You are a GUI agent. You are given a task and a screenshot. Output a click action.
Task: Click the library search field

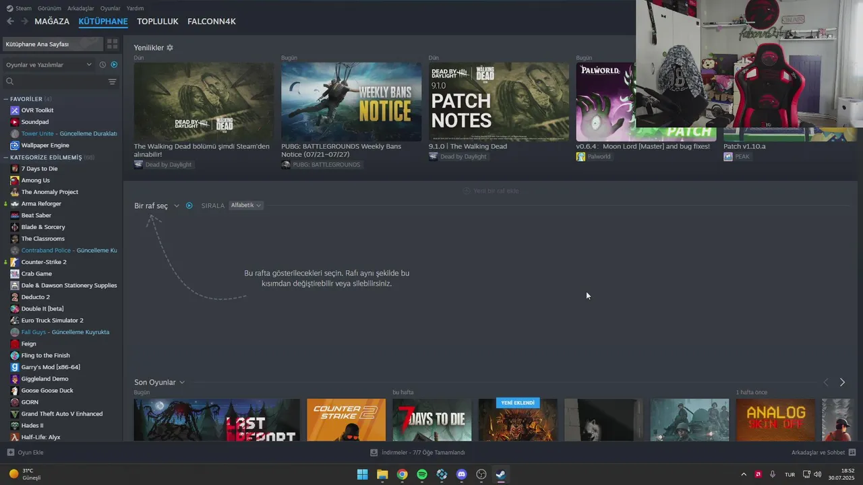point(55,82)
